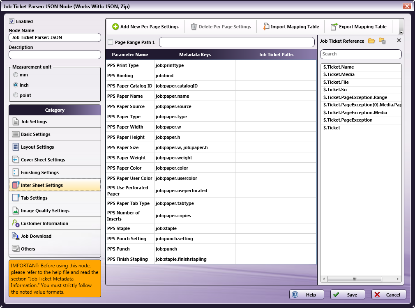The height and width of the screenshot is (308, 415).
Task: Click Job Ticket Paths cell for PPS Print Type
Action: (276, 65)
